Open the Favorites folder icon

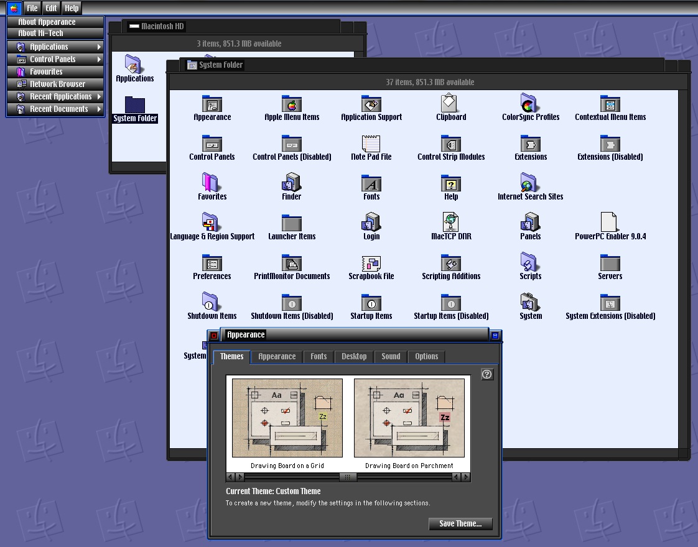tap(210, 182)
